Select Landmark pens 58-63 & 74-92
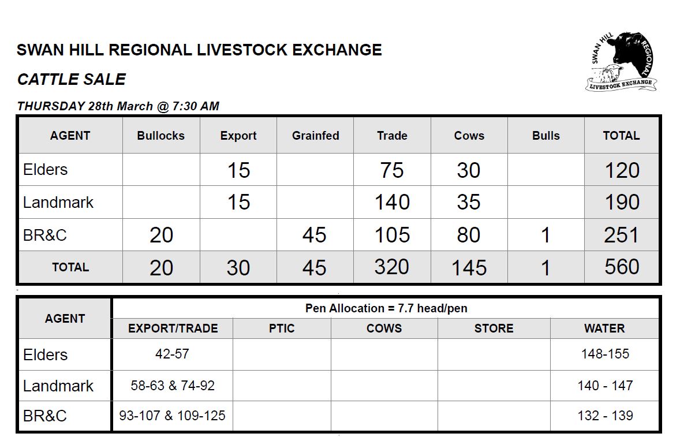Viewport: 680px width, 437px height. [173, 386]
